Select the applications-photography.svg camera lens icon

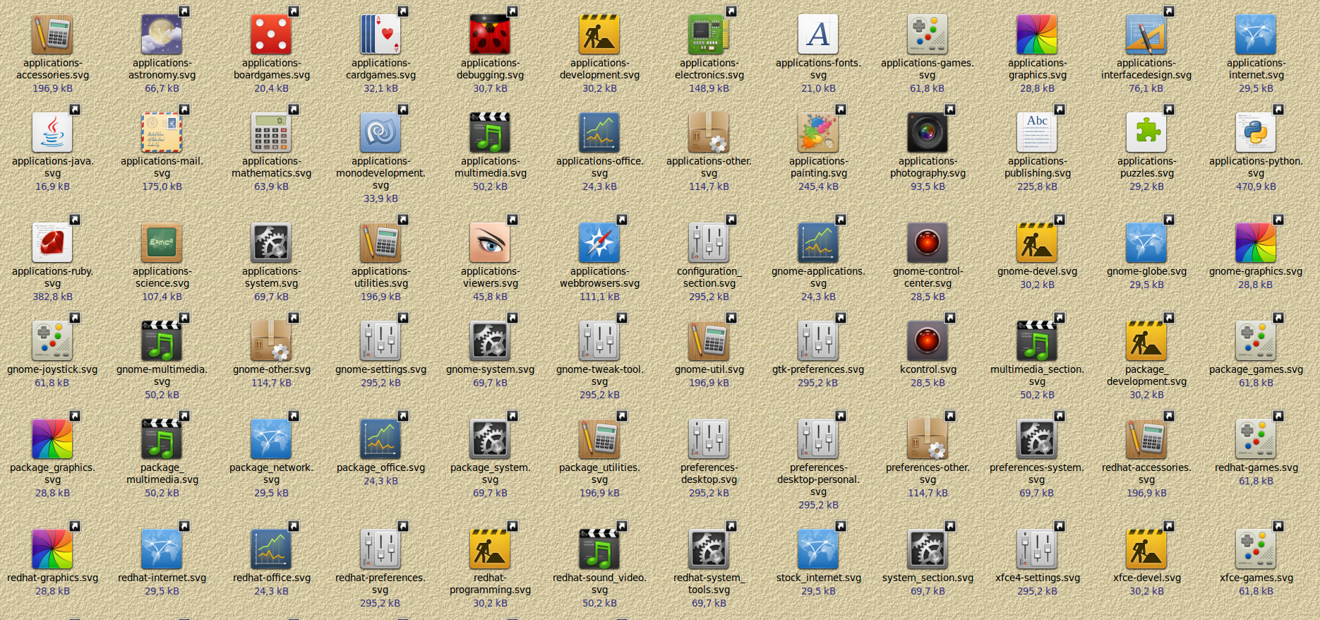pyautogui.click(x=928, y=132)
